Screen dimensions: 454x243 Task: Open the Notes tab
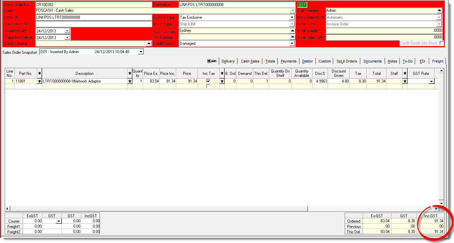[392, 61]
